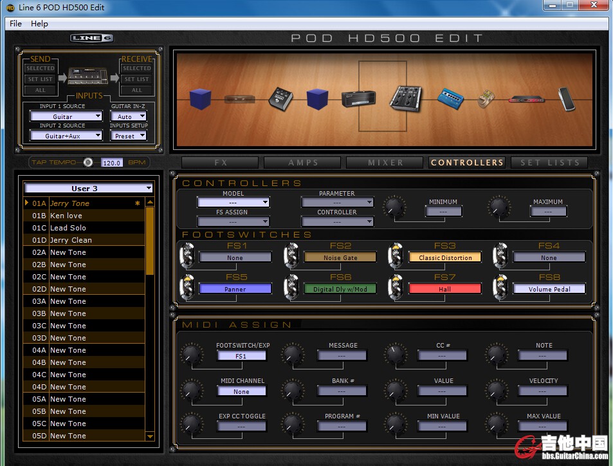Click the FS5 Panner assignment label
613x466 pixels.
[x=235, y=289]
